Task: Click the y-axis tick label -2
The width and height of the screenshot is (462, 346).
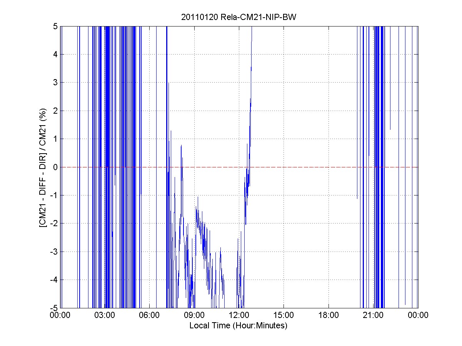Action: 54,223
